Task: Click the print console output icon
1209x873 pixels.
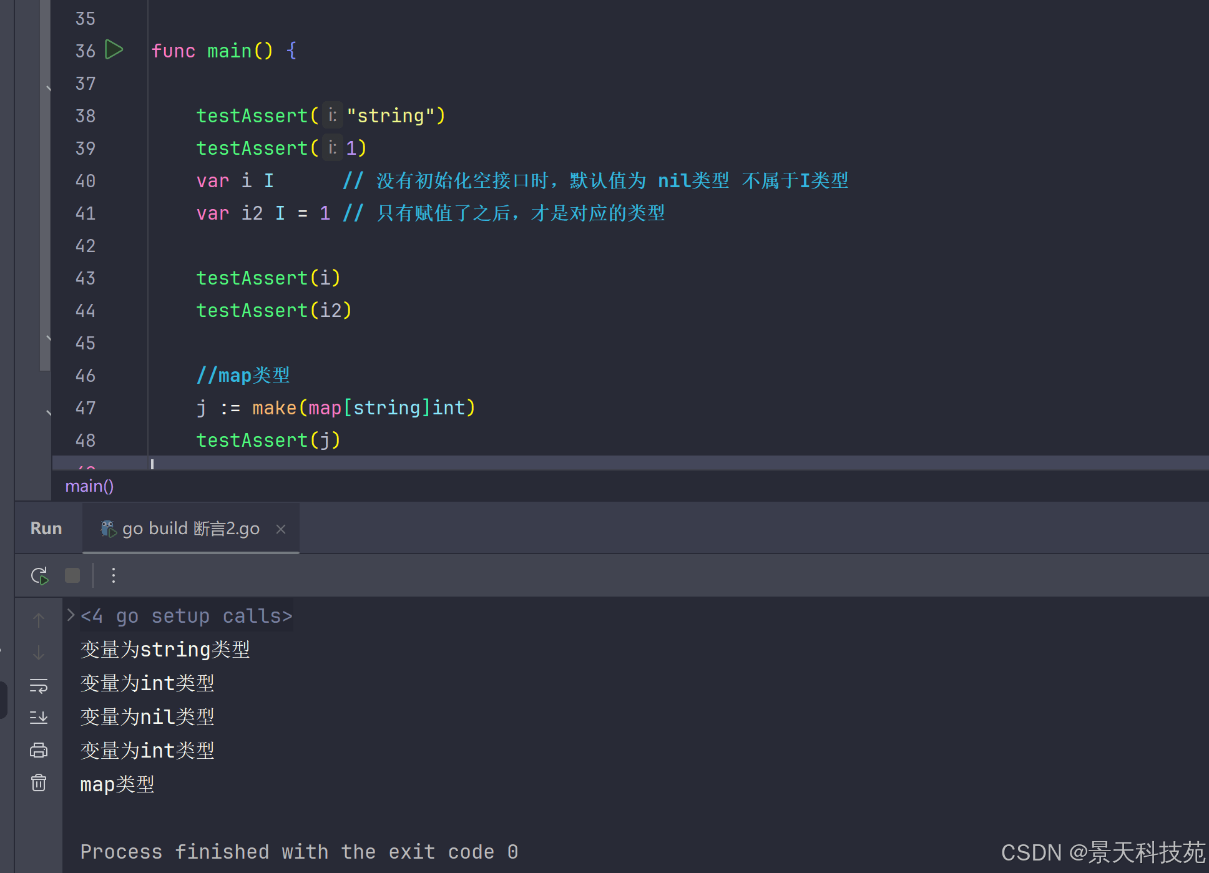Action: [x=39, y=750]
